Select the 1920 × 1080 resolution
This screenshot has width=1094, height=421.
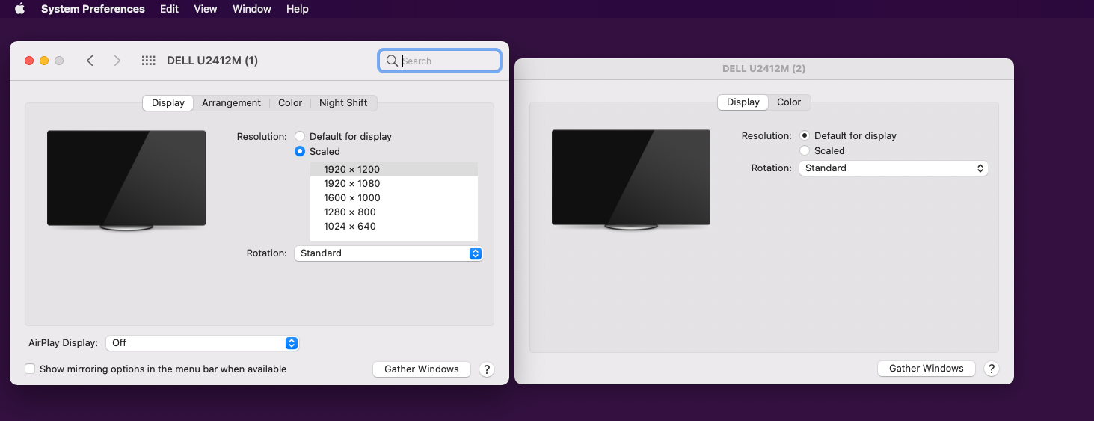click(x=394, y=184)
